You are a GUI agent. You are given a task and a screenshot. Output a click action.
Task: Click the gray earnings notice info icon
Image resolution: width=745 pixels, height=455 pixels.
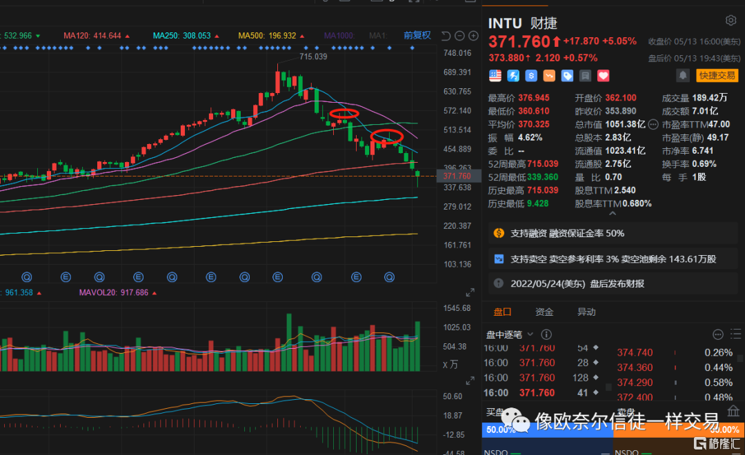[499, 283]
